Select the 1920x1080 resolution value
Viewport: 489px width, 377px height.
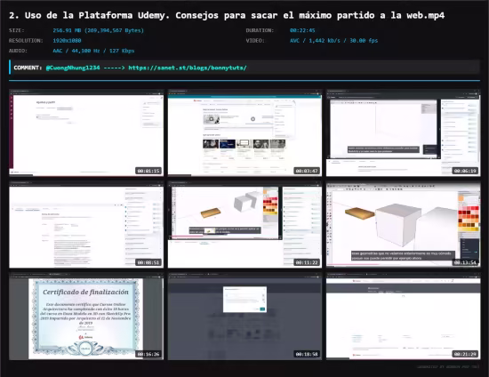(67, 41)
